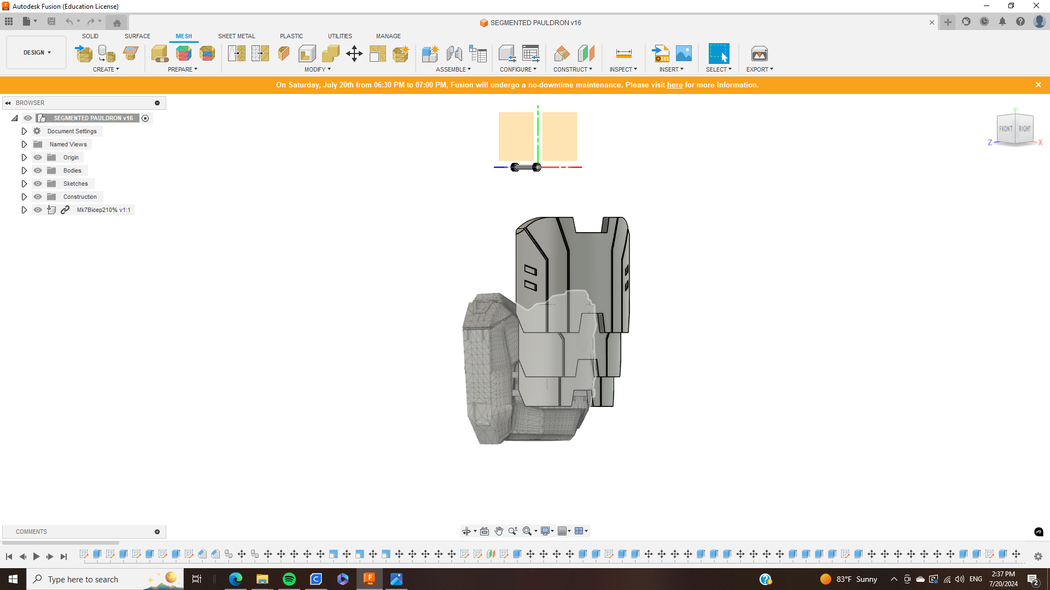Expand the Document Settings node
The width and height of the screenshot is (1050, 590).
pyautogui.click(x=24, y=131)
